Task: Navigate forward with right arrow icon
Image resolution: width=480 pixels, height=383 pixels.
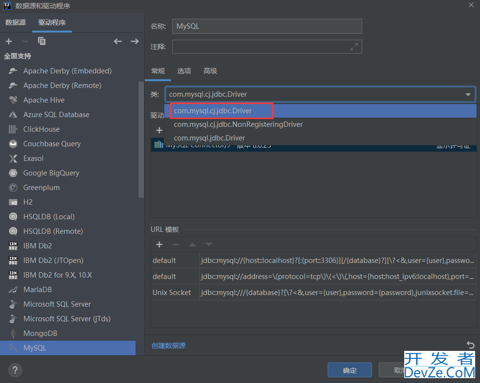Action: [135, 41]
